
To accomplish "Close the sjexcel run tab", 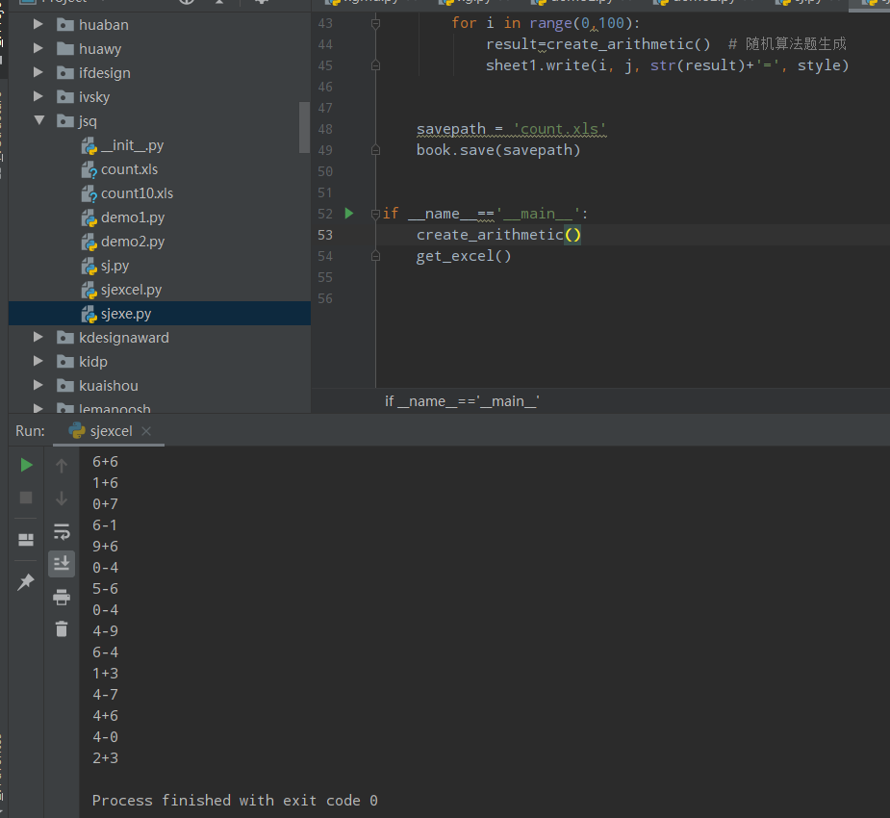I will (x=146, y=431).
